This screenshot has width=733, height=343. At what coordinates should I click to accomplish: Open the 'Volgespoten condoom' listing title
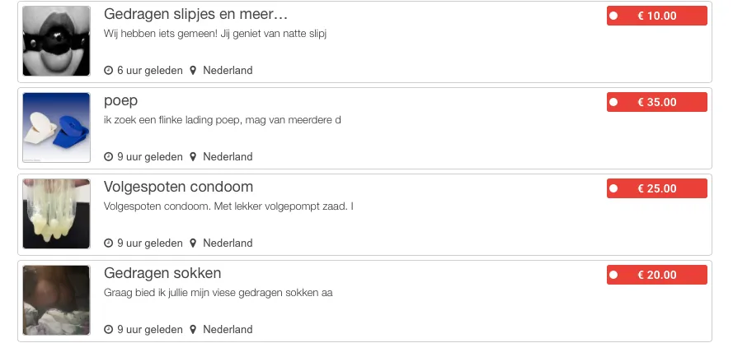tap(178, 187)
